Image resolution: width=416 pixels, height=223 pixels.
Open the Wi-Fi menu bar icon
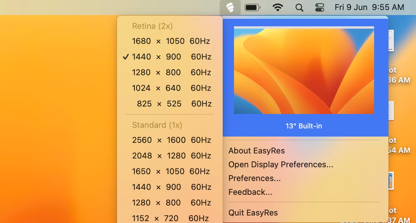pos(277,8)
